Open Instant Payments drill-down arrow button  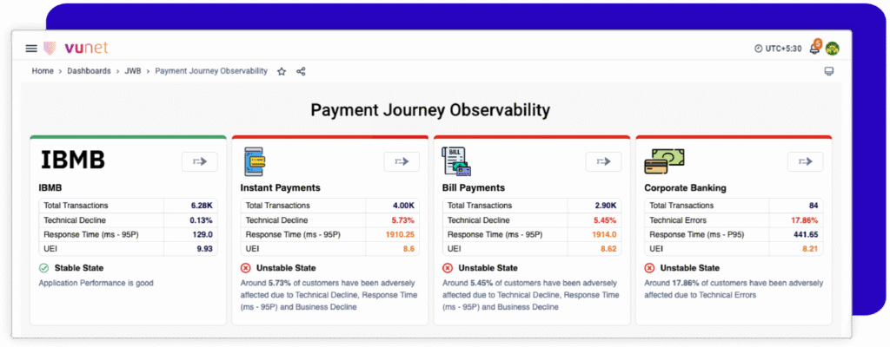point(402,160)
